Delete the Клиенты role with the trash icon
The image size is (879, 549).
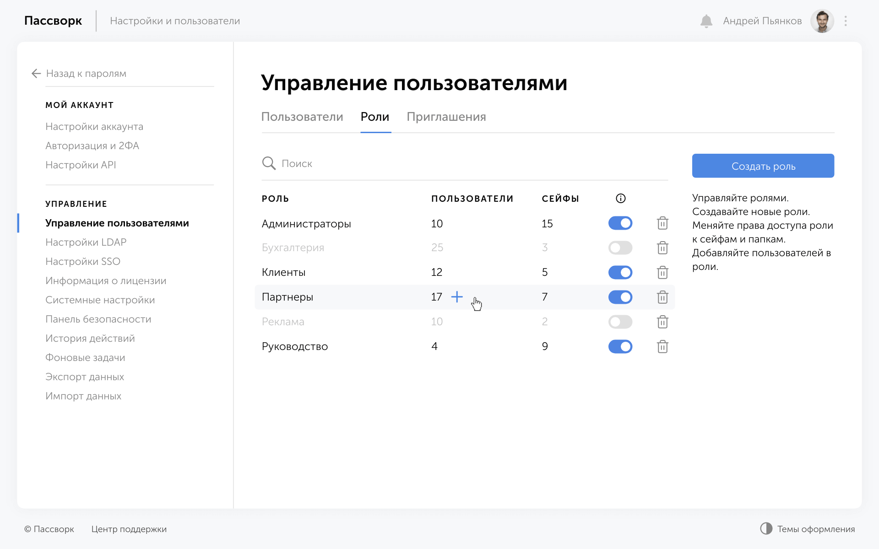tap(662, 273)
